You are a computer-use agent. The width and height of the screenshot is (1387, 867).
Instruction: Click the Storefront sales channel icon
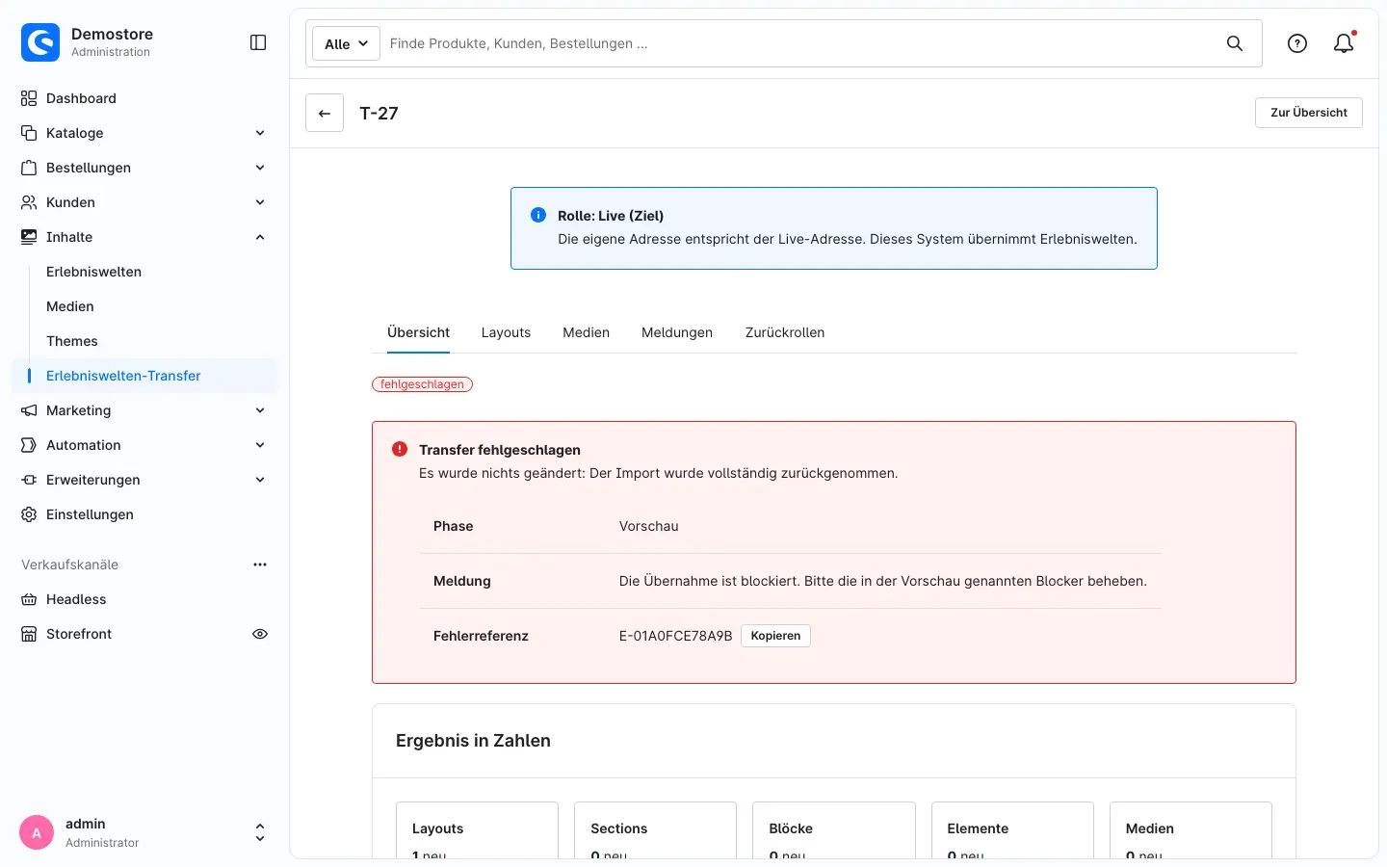[29, 634]
